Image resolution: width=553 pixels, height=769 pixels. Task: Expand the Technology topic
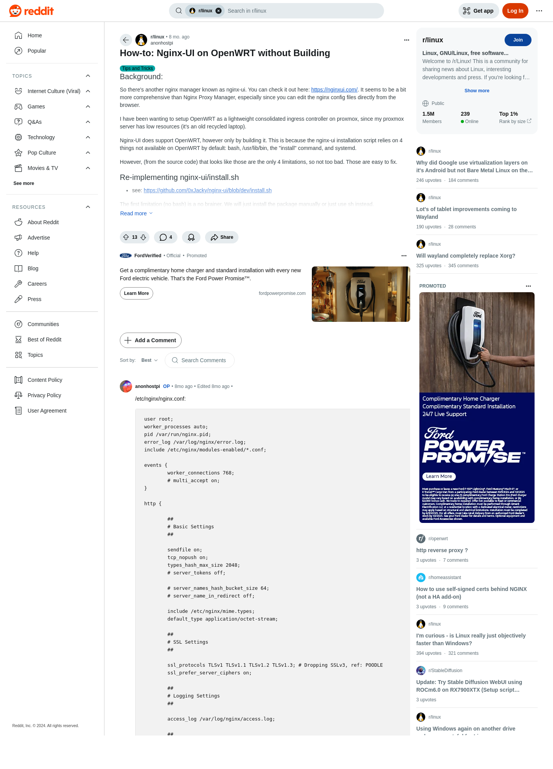pyautogui.click(x=88, y=137)
